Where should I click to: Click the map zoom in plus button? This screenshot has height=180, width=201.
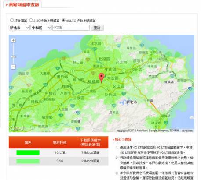tap(13, 40)
